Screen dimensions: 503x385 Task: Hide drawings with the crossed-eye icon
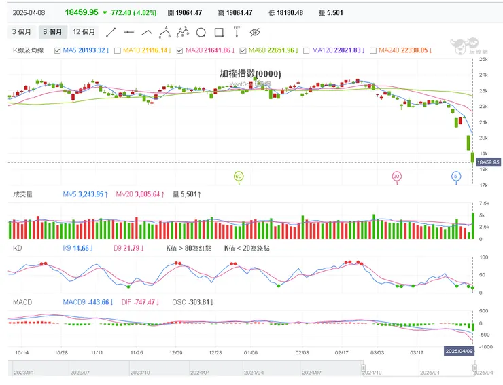(255, 32)
